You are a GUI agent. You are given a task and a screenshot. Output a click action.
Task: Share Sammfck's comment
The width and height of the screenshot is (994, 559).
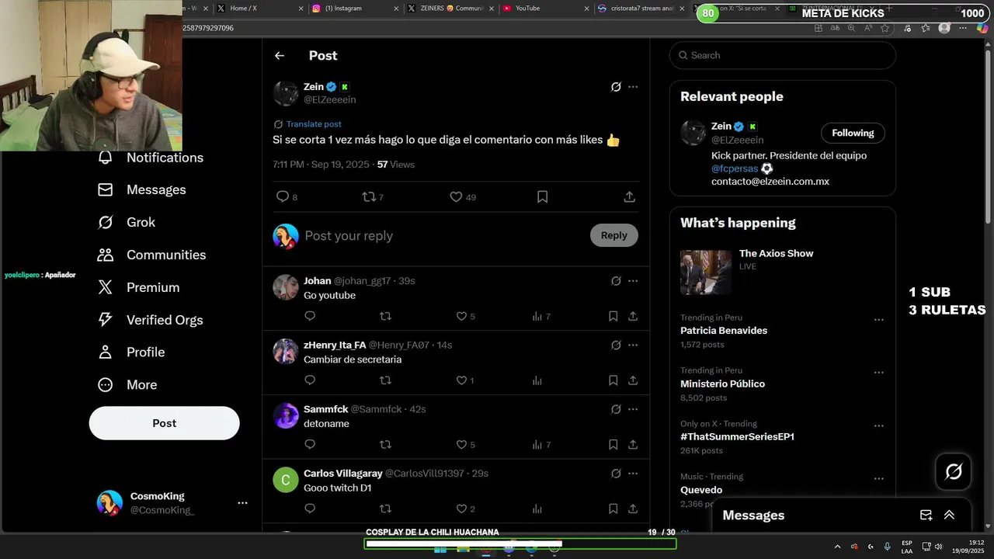pos(633,445)
